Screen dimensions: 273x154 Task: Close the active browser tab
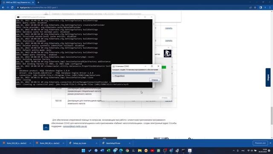point(33,3)
